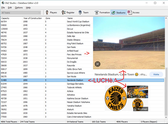Click the 0 Players (Nippon) status entry
The height and width of the screenshot is (124, 168).
pos(149,122)
